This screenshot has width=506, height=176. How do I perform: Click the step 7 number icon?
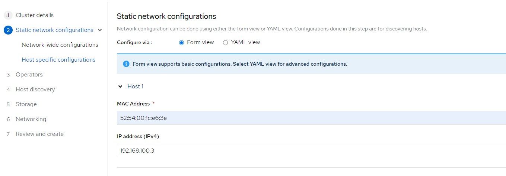pyautogui.click(x=8, y=134)
